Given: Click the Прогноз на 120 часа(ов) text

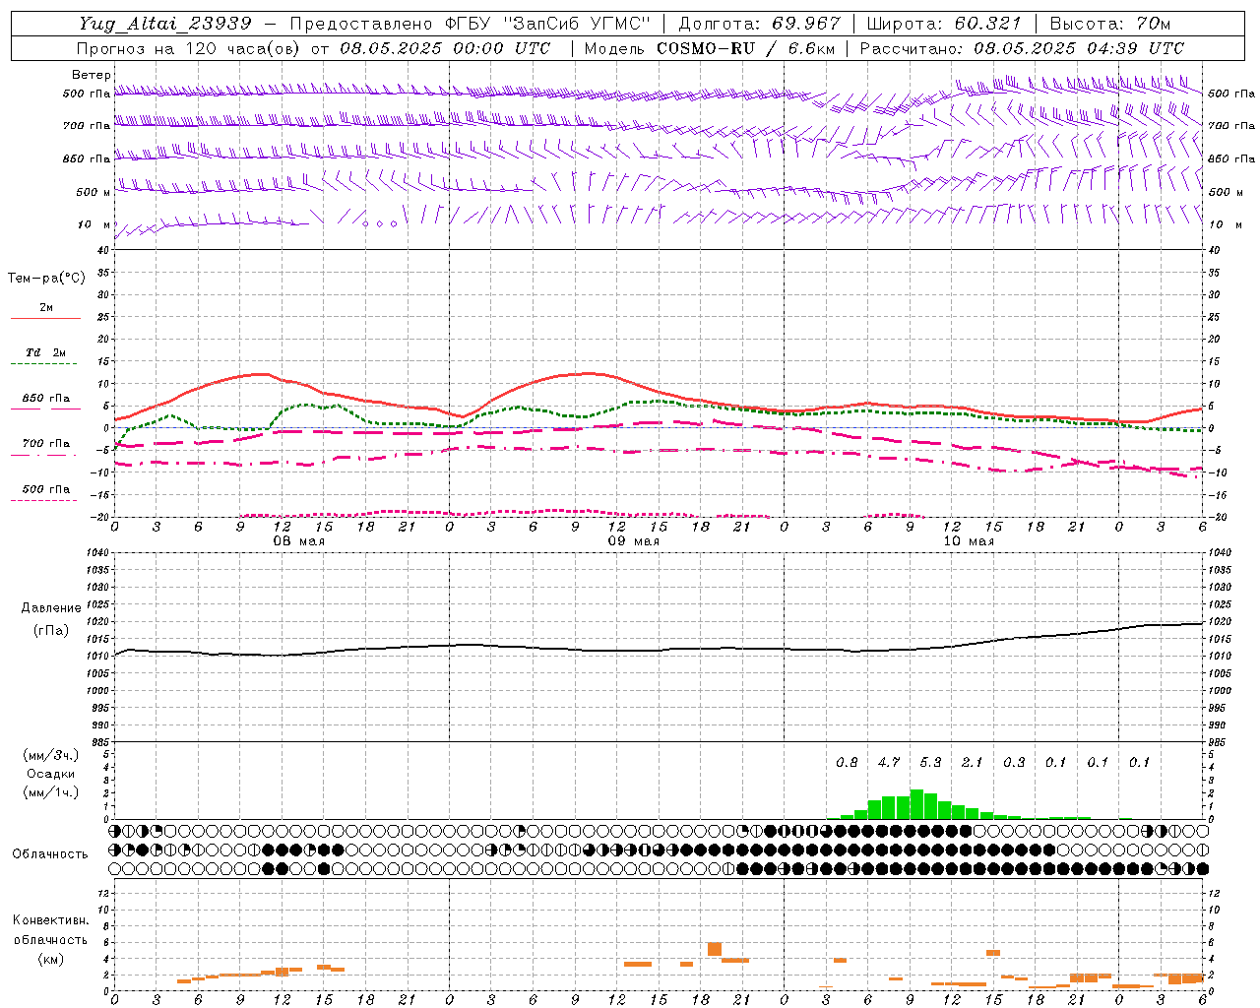Looking at the screenshot, I should [x=190, y=48].
